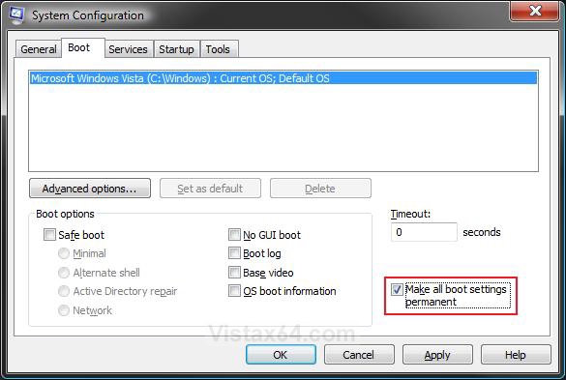The image size is (566, 380).
Task: Click the System Configuration title bar icon
Action: [x=16, y=15]
